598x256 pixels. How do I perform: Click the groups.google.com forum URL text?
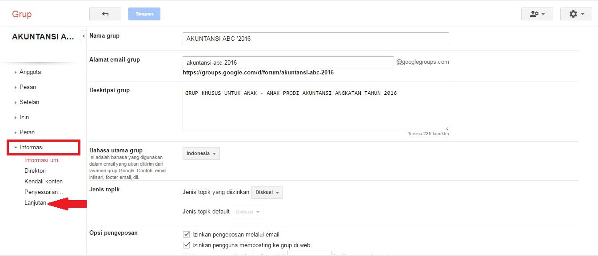258,72
